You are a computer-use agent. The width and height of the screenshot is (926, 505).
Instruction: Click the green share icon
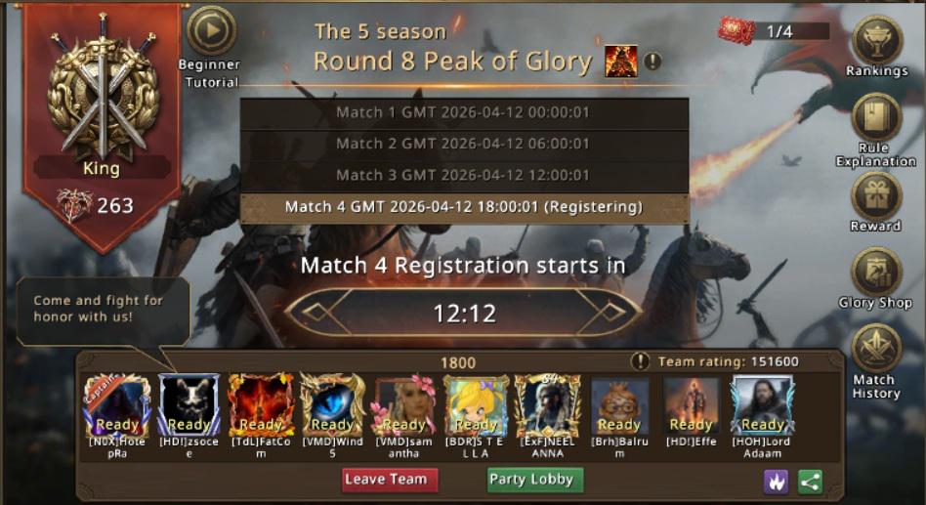[811, 482]
